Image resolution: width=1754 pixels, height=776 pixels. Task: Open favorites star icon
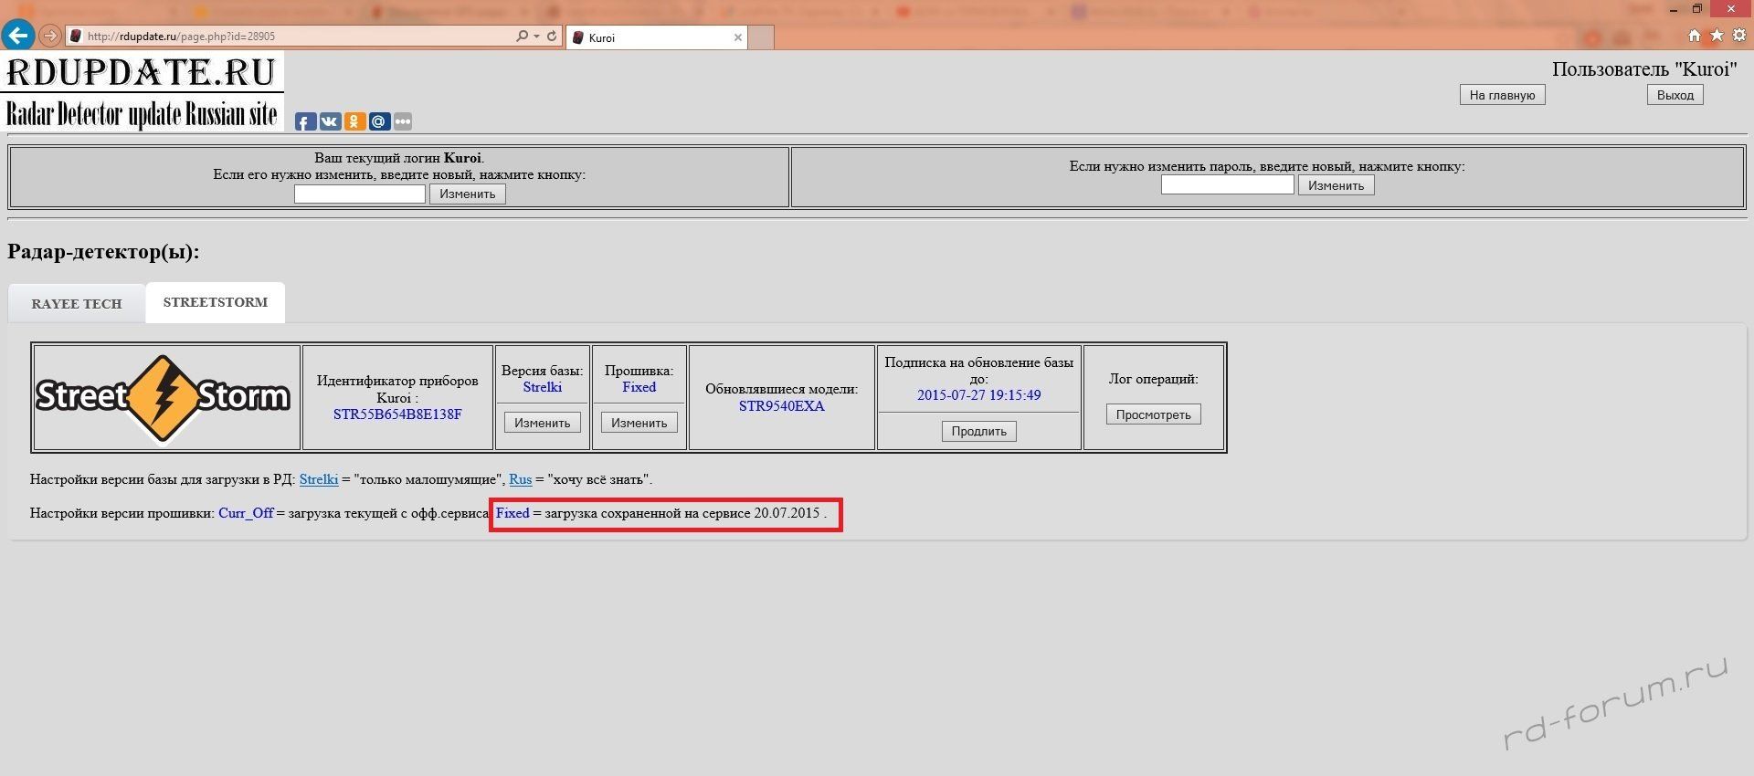pos(1717,36)
